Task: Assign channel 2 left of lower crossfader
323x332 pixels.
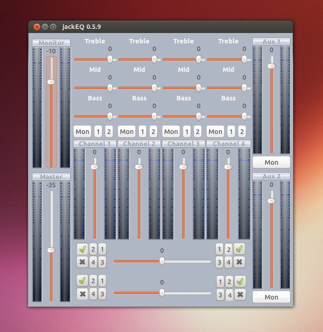Action: tap(93, 281)
